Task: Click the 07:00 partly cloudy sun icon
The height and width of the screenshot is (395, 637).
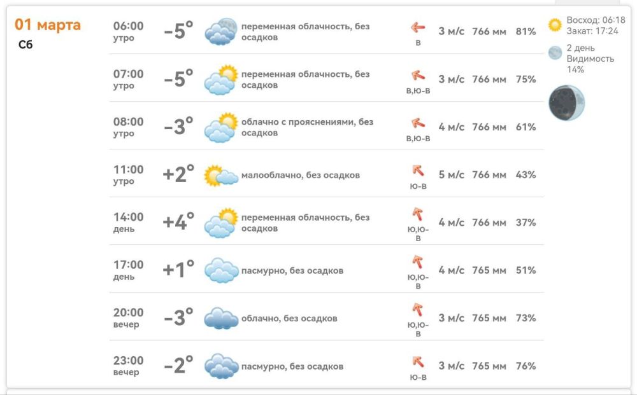Action: click(x=220, y=79)
